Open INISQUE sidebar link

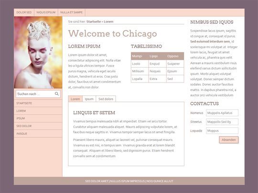38,134
